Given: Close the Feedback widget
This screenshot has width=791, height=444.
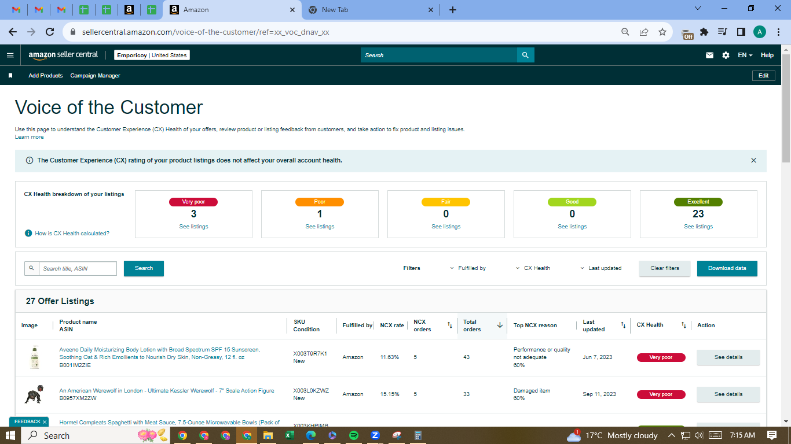Looking at the screenshot, I should tap(45, 422).
